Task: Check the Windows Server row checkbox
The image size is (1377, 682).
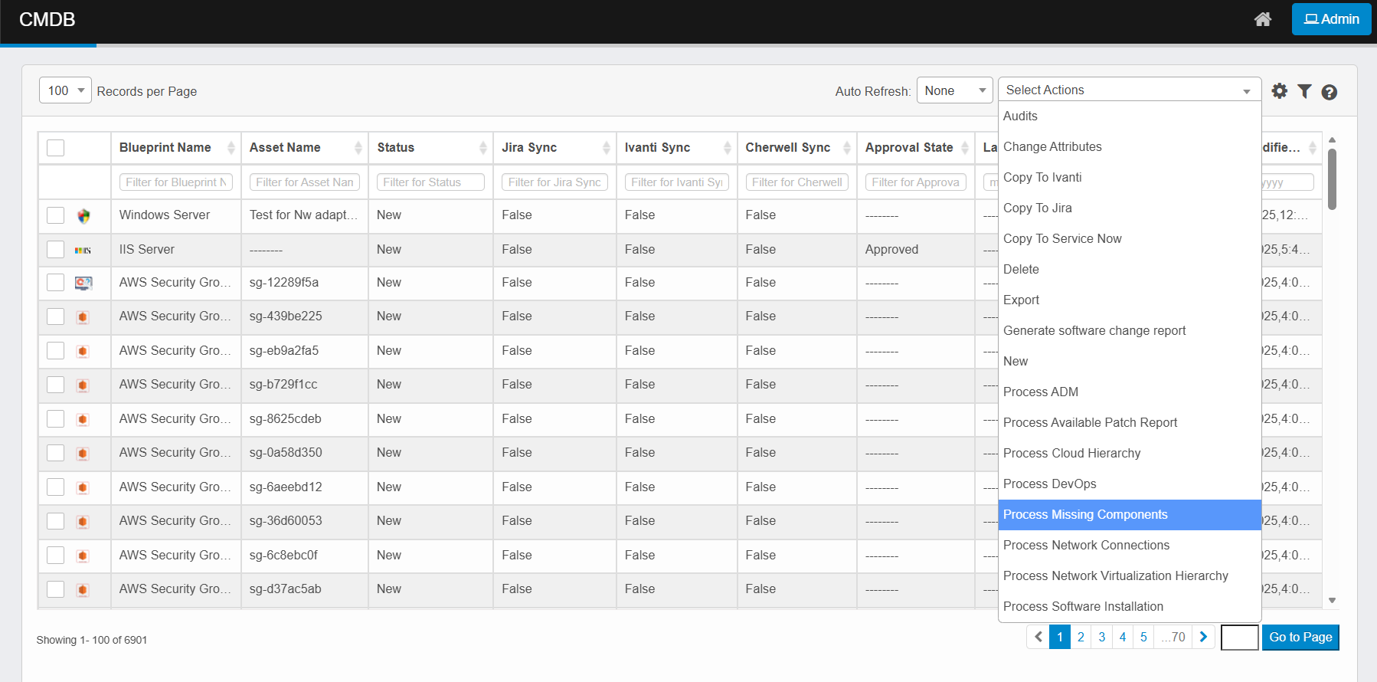Action: click(x=56, y=215)
